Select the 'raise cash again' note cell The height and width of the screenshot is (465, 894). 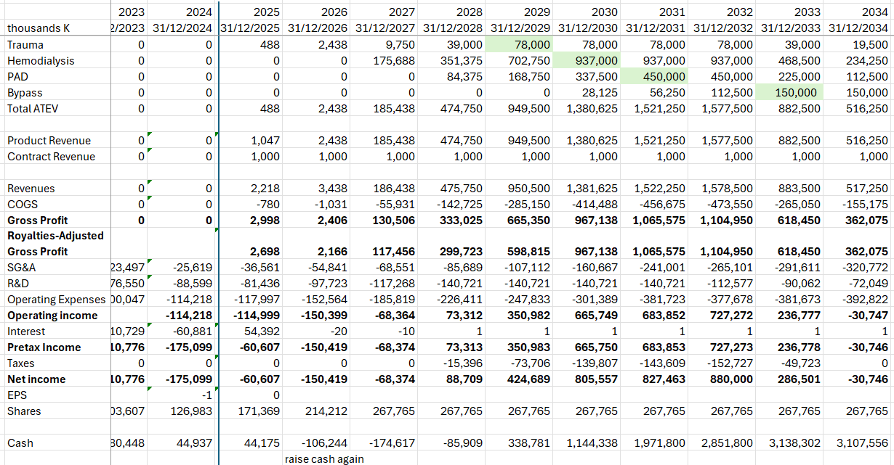[x=323, y=458]
